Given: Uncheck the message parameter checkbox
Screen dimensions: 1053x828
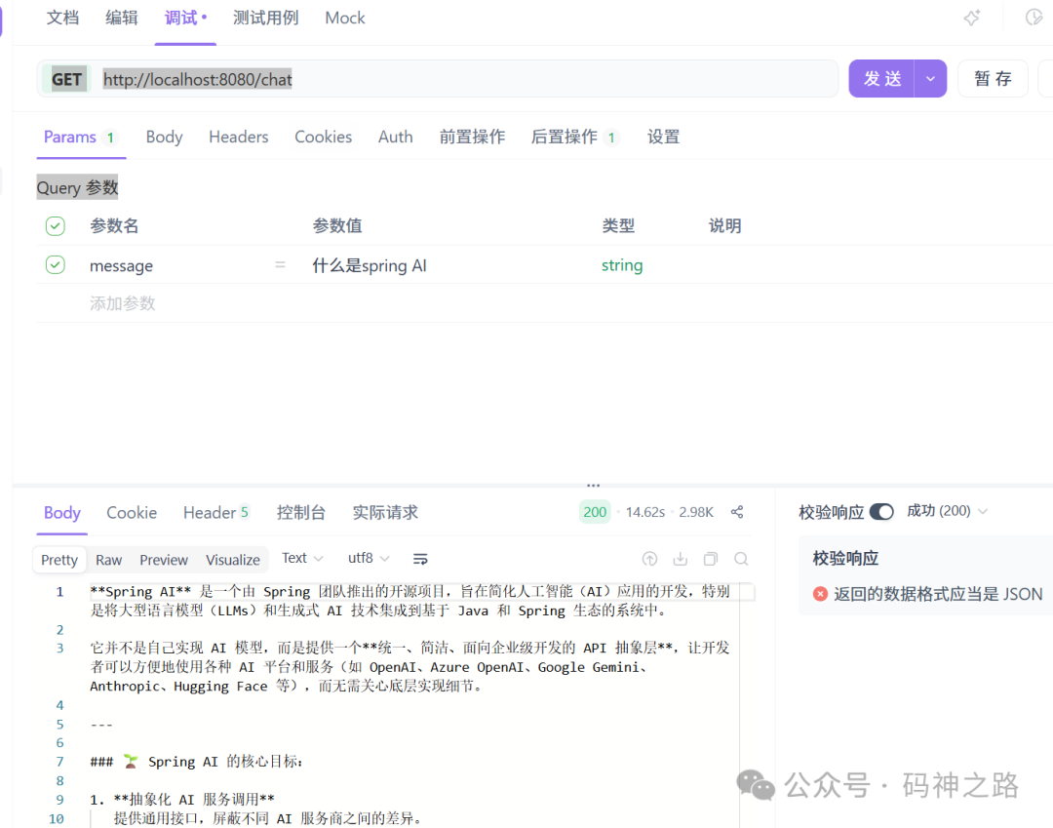Looking at the screenshot, I should click(x=56, y=264).
